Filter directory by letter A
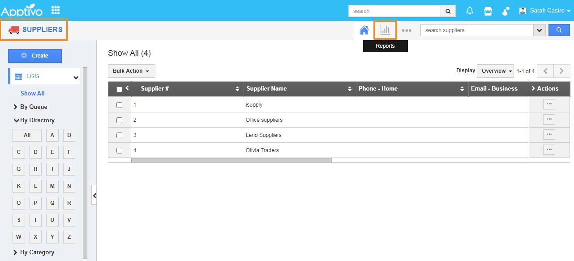This screenshot has width=574, height=261. (52, 135)
